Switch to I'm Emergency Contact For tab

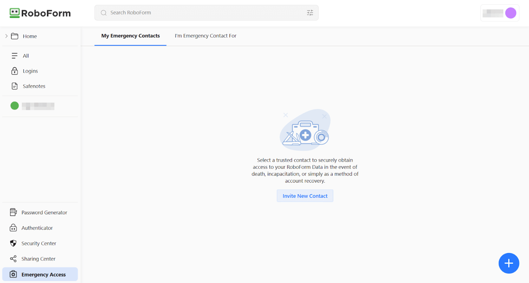(206, 36)
